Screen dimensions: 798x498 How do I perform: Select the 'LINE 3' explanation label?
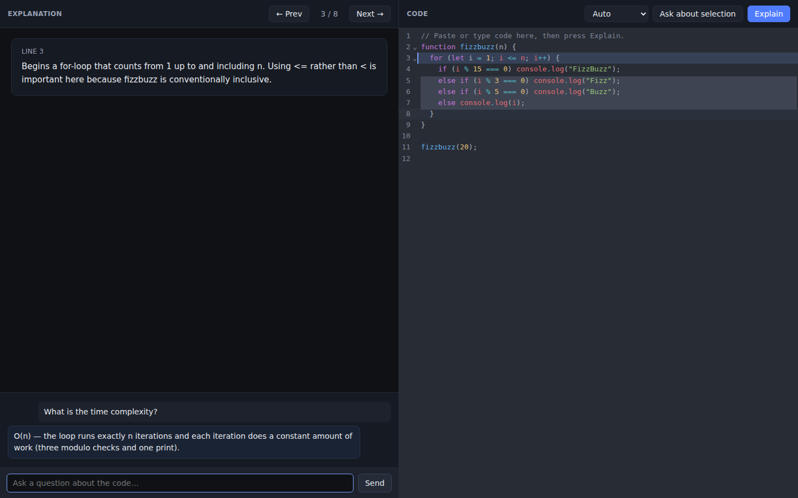tap(33, 51)
